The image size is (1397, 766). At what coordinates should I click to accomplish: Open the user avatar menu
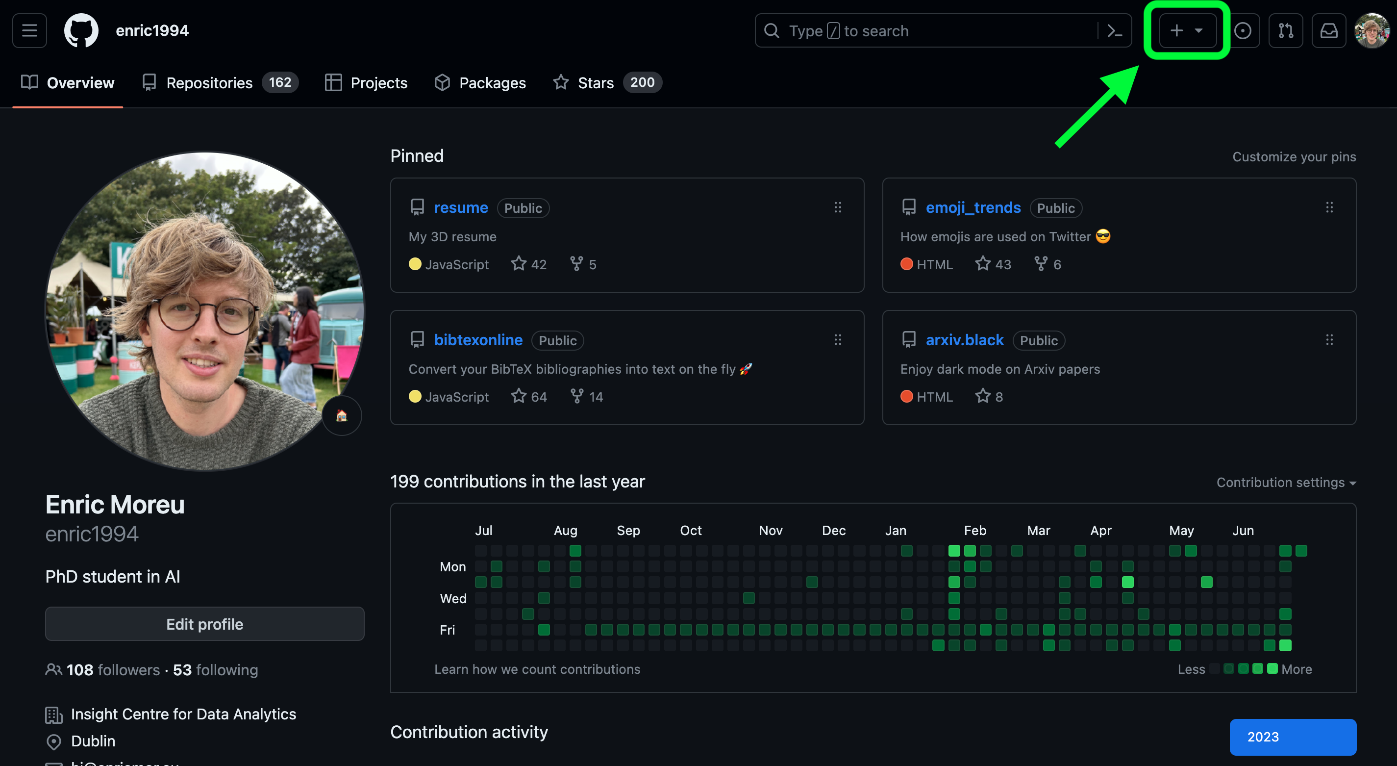(1371, 31)
